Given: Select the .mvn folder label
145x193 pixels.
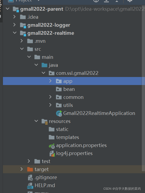Looking at the screenshot, I should 40,41.
